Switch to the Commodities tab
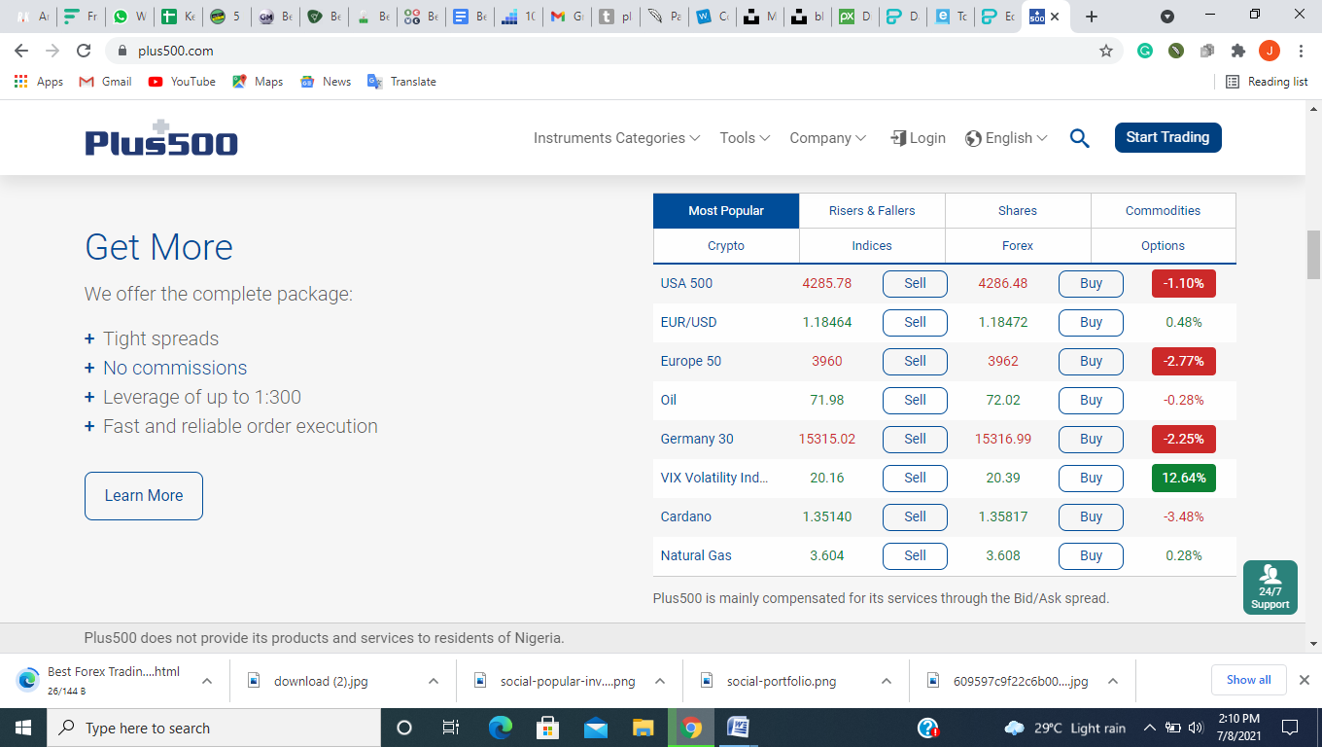Screen dimensions: 1322x747 (1164, 211)
